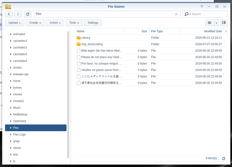Open search options via the magnifier icon

tap(187, 14)
